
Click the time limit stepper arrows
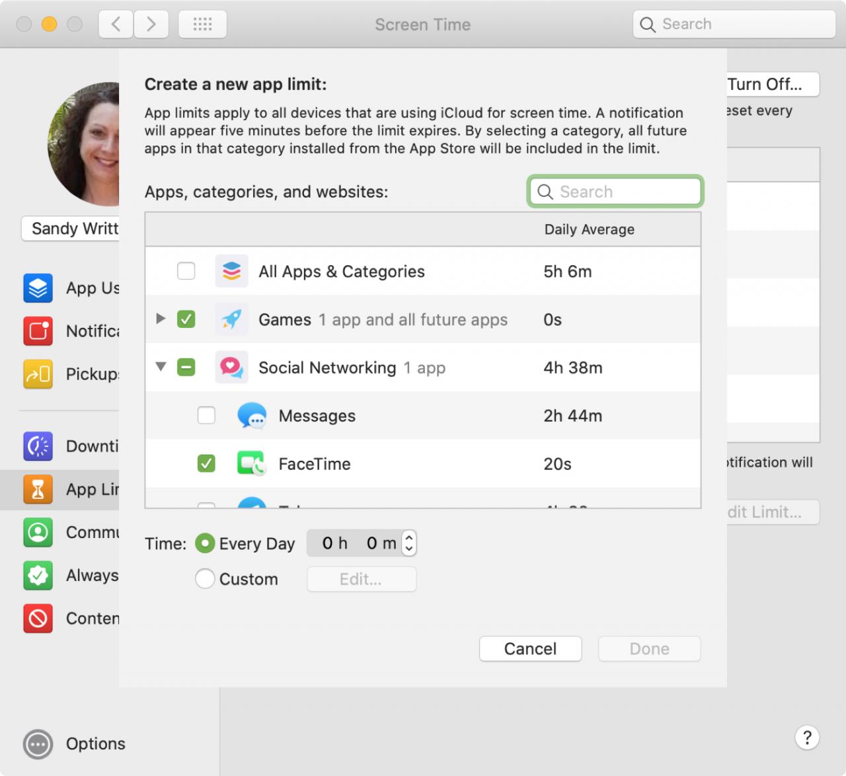[x=409, y=543]
